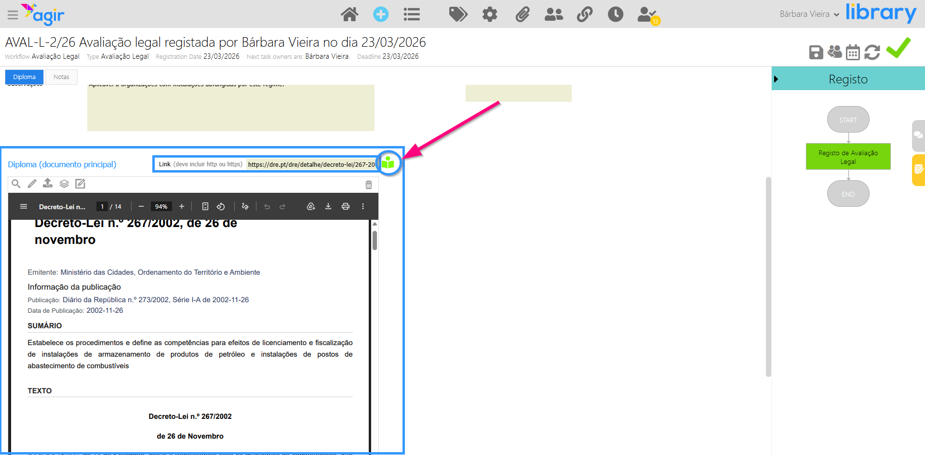925x455 pixels.
Task: Click the magnifier search icon above the PDF
Action: pos(16,184)
